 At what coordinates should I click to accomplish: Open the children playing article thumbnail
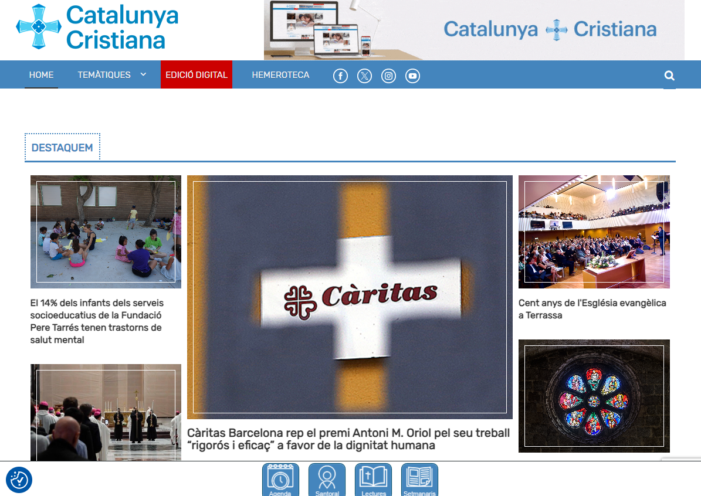pyautogui.click(x=106, y=232)
